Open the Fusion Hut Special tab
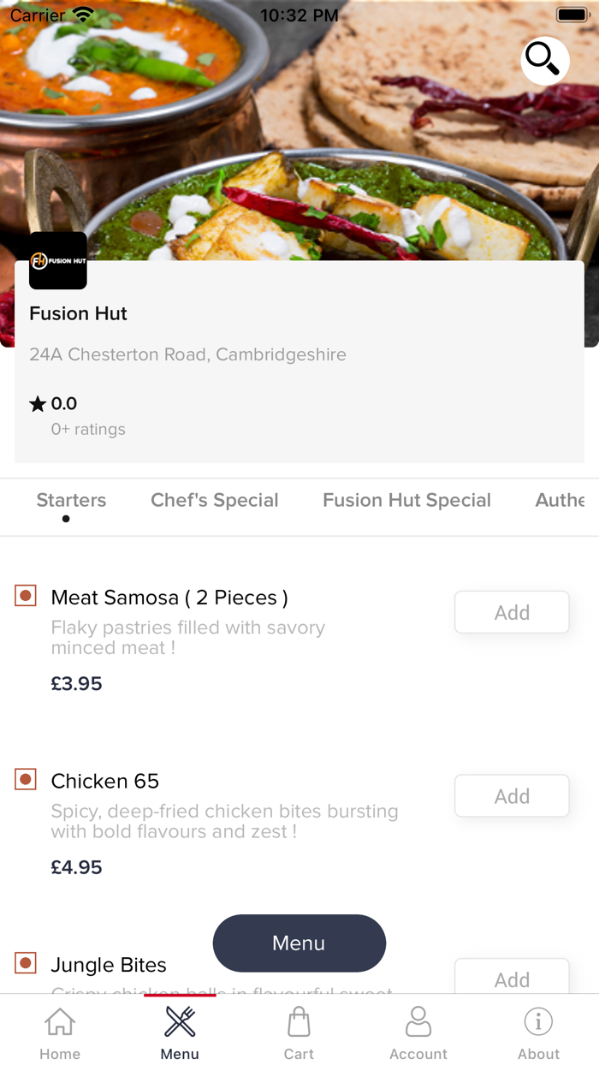This screenshot has height=1065, width=599. pyautogui.click(x=406, y=500)
